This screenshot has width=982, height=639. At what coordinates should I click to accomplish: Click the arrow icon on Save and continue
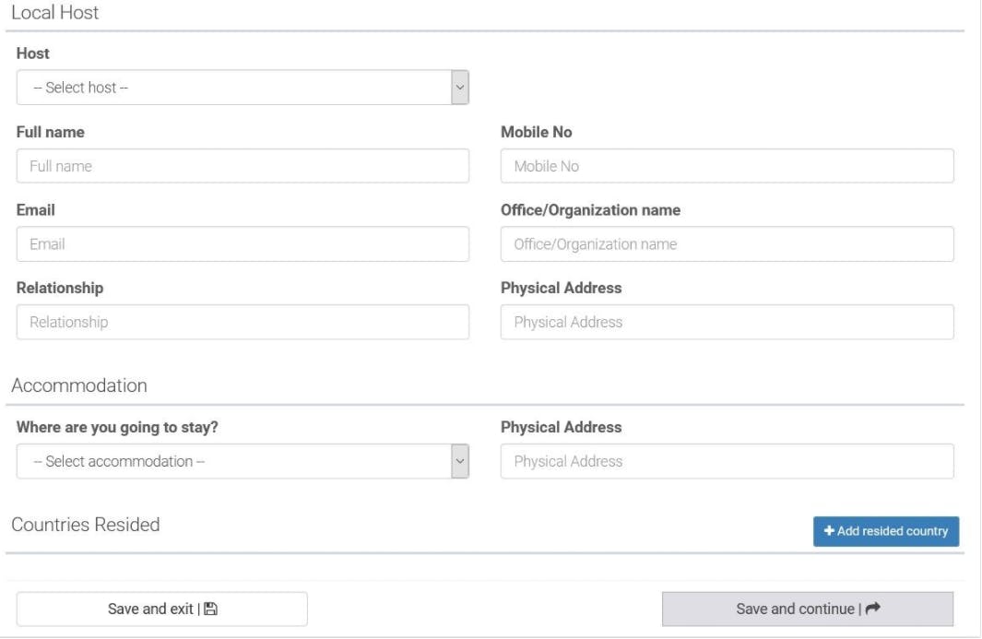[873, 608]
